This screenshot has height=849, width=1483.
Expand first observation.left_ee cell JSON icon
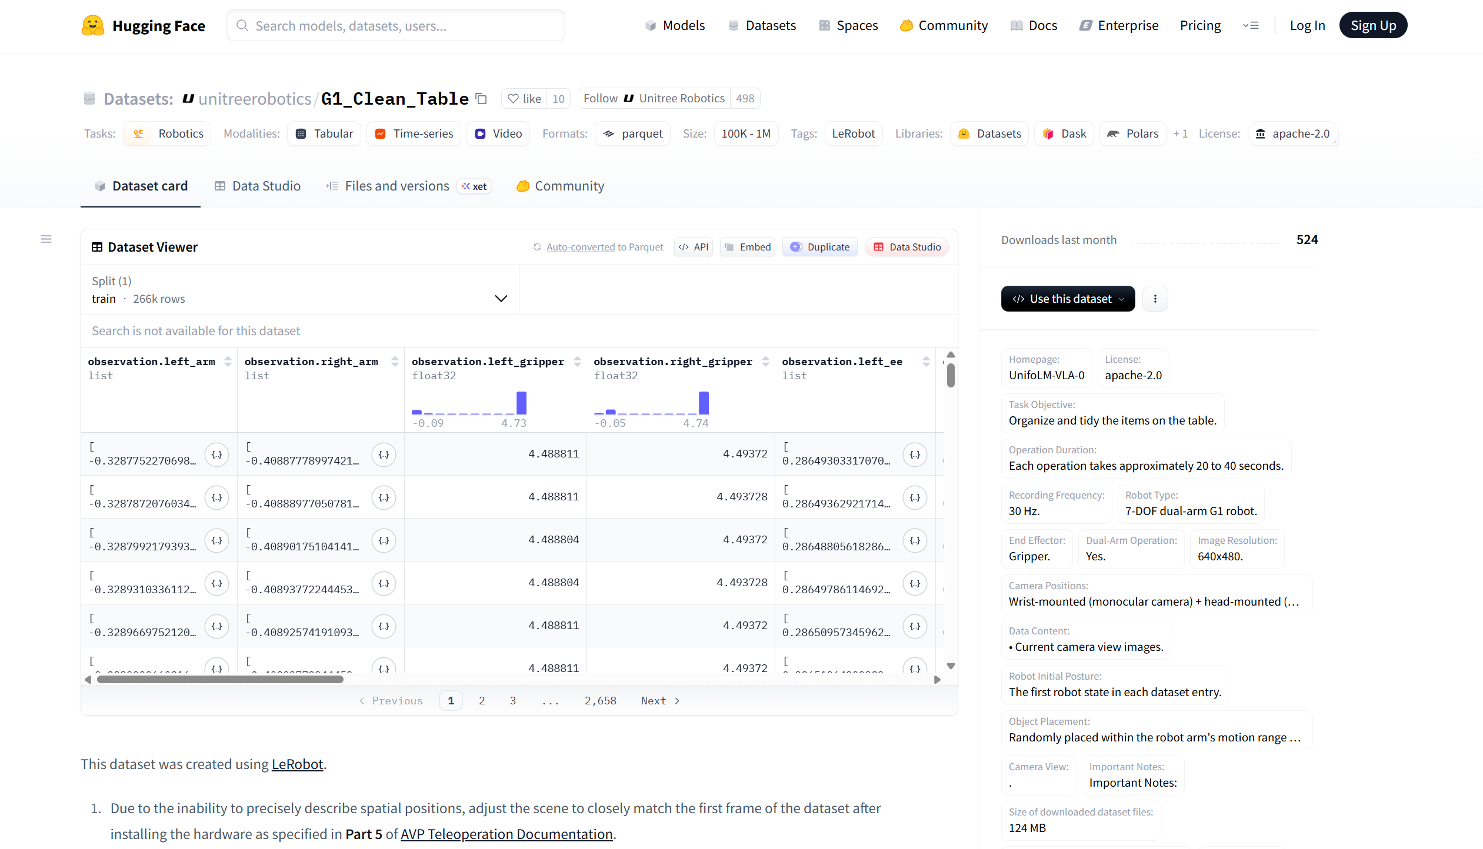(x=915, y=454)
